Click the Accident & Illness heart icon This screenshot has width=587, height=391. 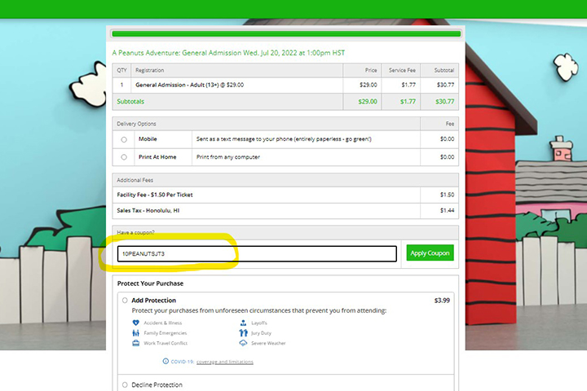136,323
